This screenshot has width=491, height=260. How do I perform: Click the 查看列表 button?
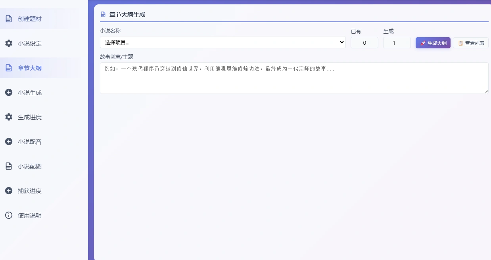[471, 43]
